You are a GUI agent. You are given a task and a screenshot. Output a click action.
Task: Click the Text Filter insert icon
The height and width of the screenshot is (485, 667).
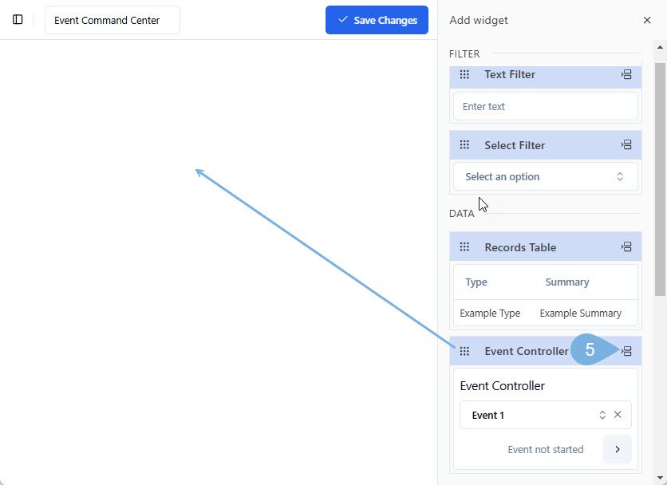coord(626,74)
